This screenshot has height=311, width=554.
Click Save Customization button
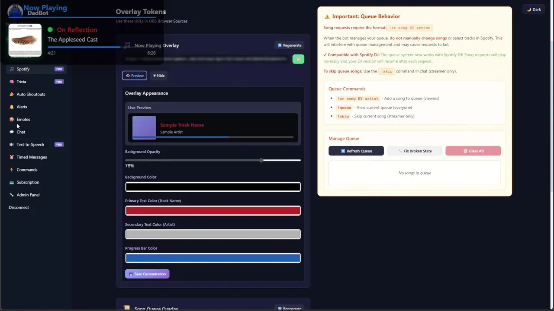[147, 274]
